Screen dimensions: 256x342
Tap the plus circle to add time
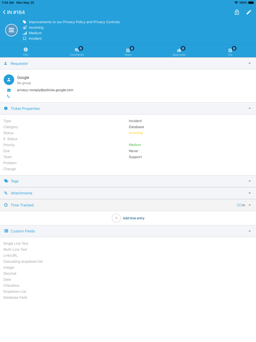tap(116, 218)
